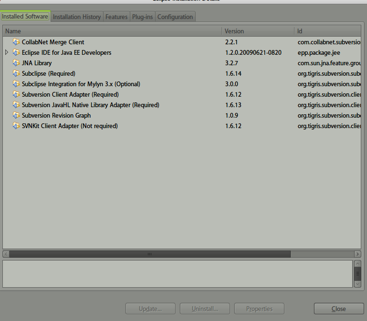
Task: Click the horizontal scrollbar left arrow
Action: [x=6, y=254]
